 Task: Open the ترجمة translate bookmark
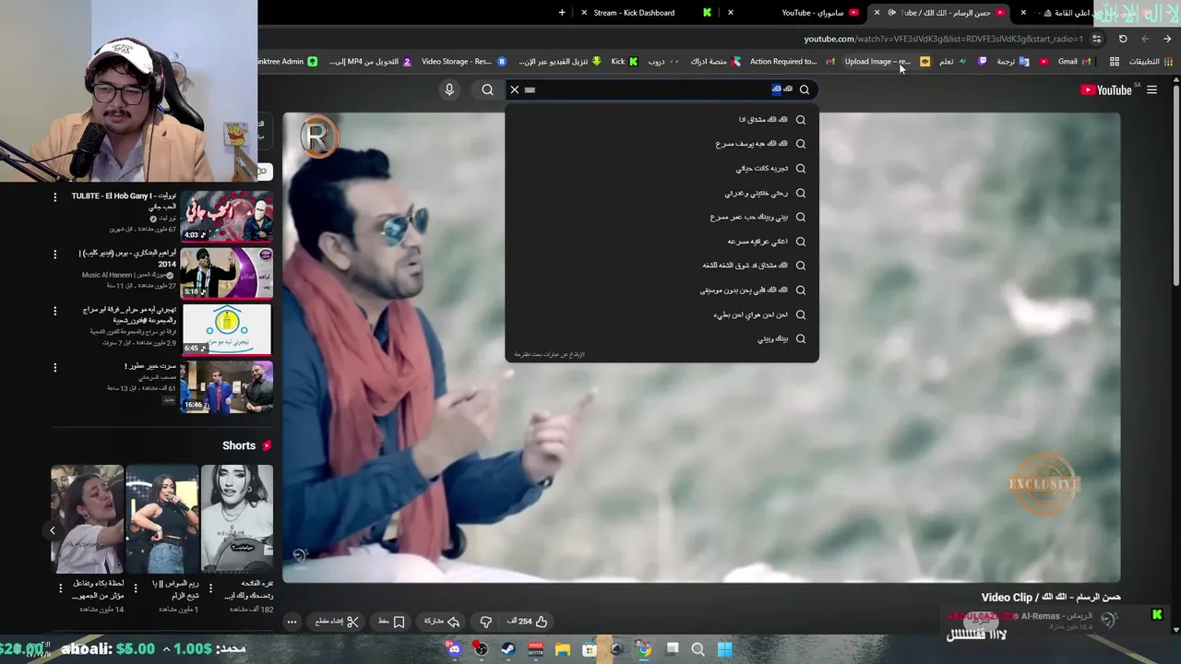1012,62
